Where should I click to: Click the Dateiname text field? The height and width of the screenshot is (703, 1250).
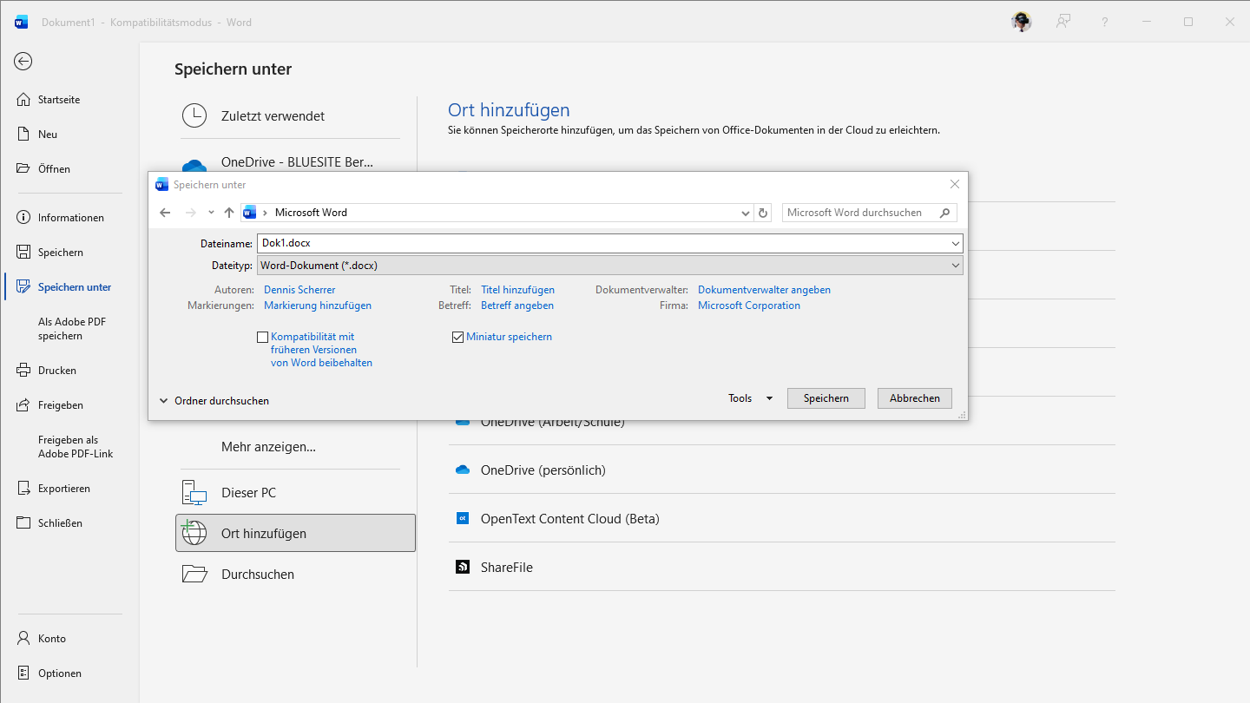pos(602,244)
